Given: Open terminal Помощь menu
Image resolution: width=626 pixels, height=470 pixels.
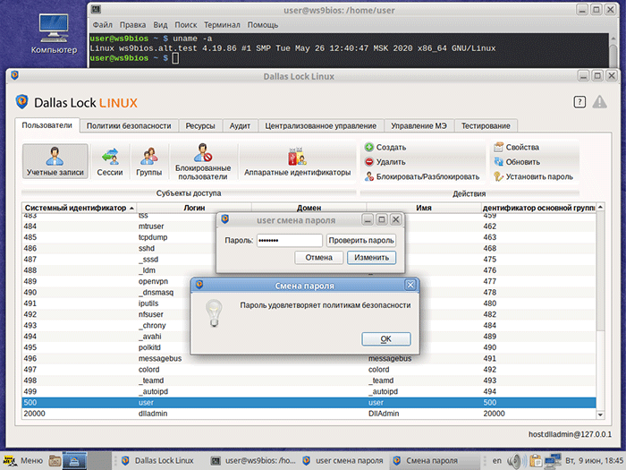Looking at the screenshot, I should click(263, 25).
